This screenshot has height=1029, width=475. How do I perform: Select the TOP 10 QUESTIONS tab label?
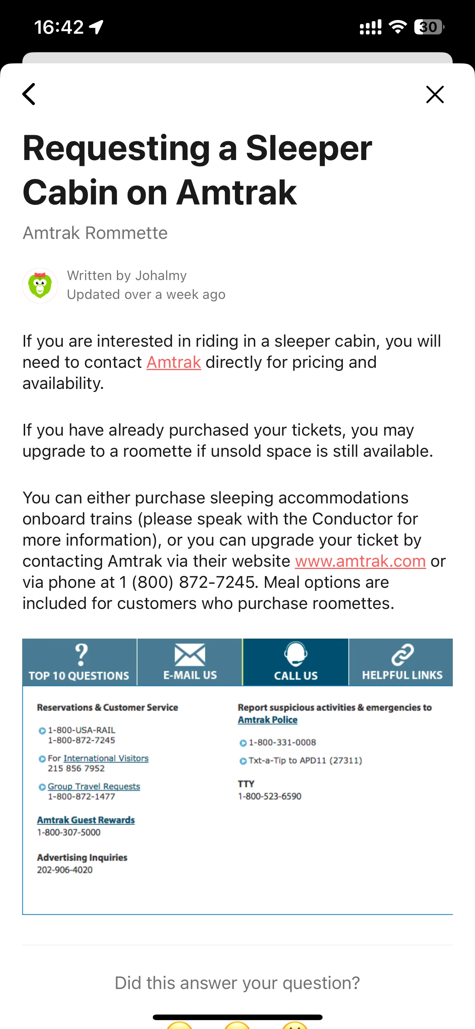tap(79, 676)
